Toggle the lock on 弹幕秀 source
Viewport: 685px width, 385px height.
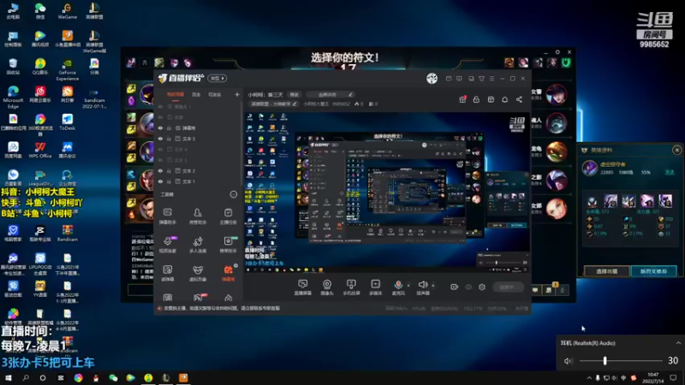tap(169, 127)
